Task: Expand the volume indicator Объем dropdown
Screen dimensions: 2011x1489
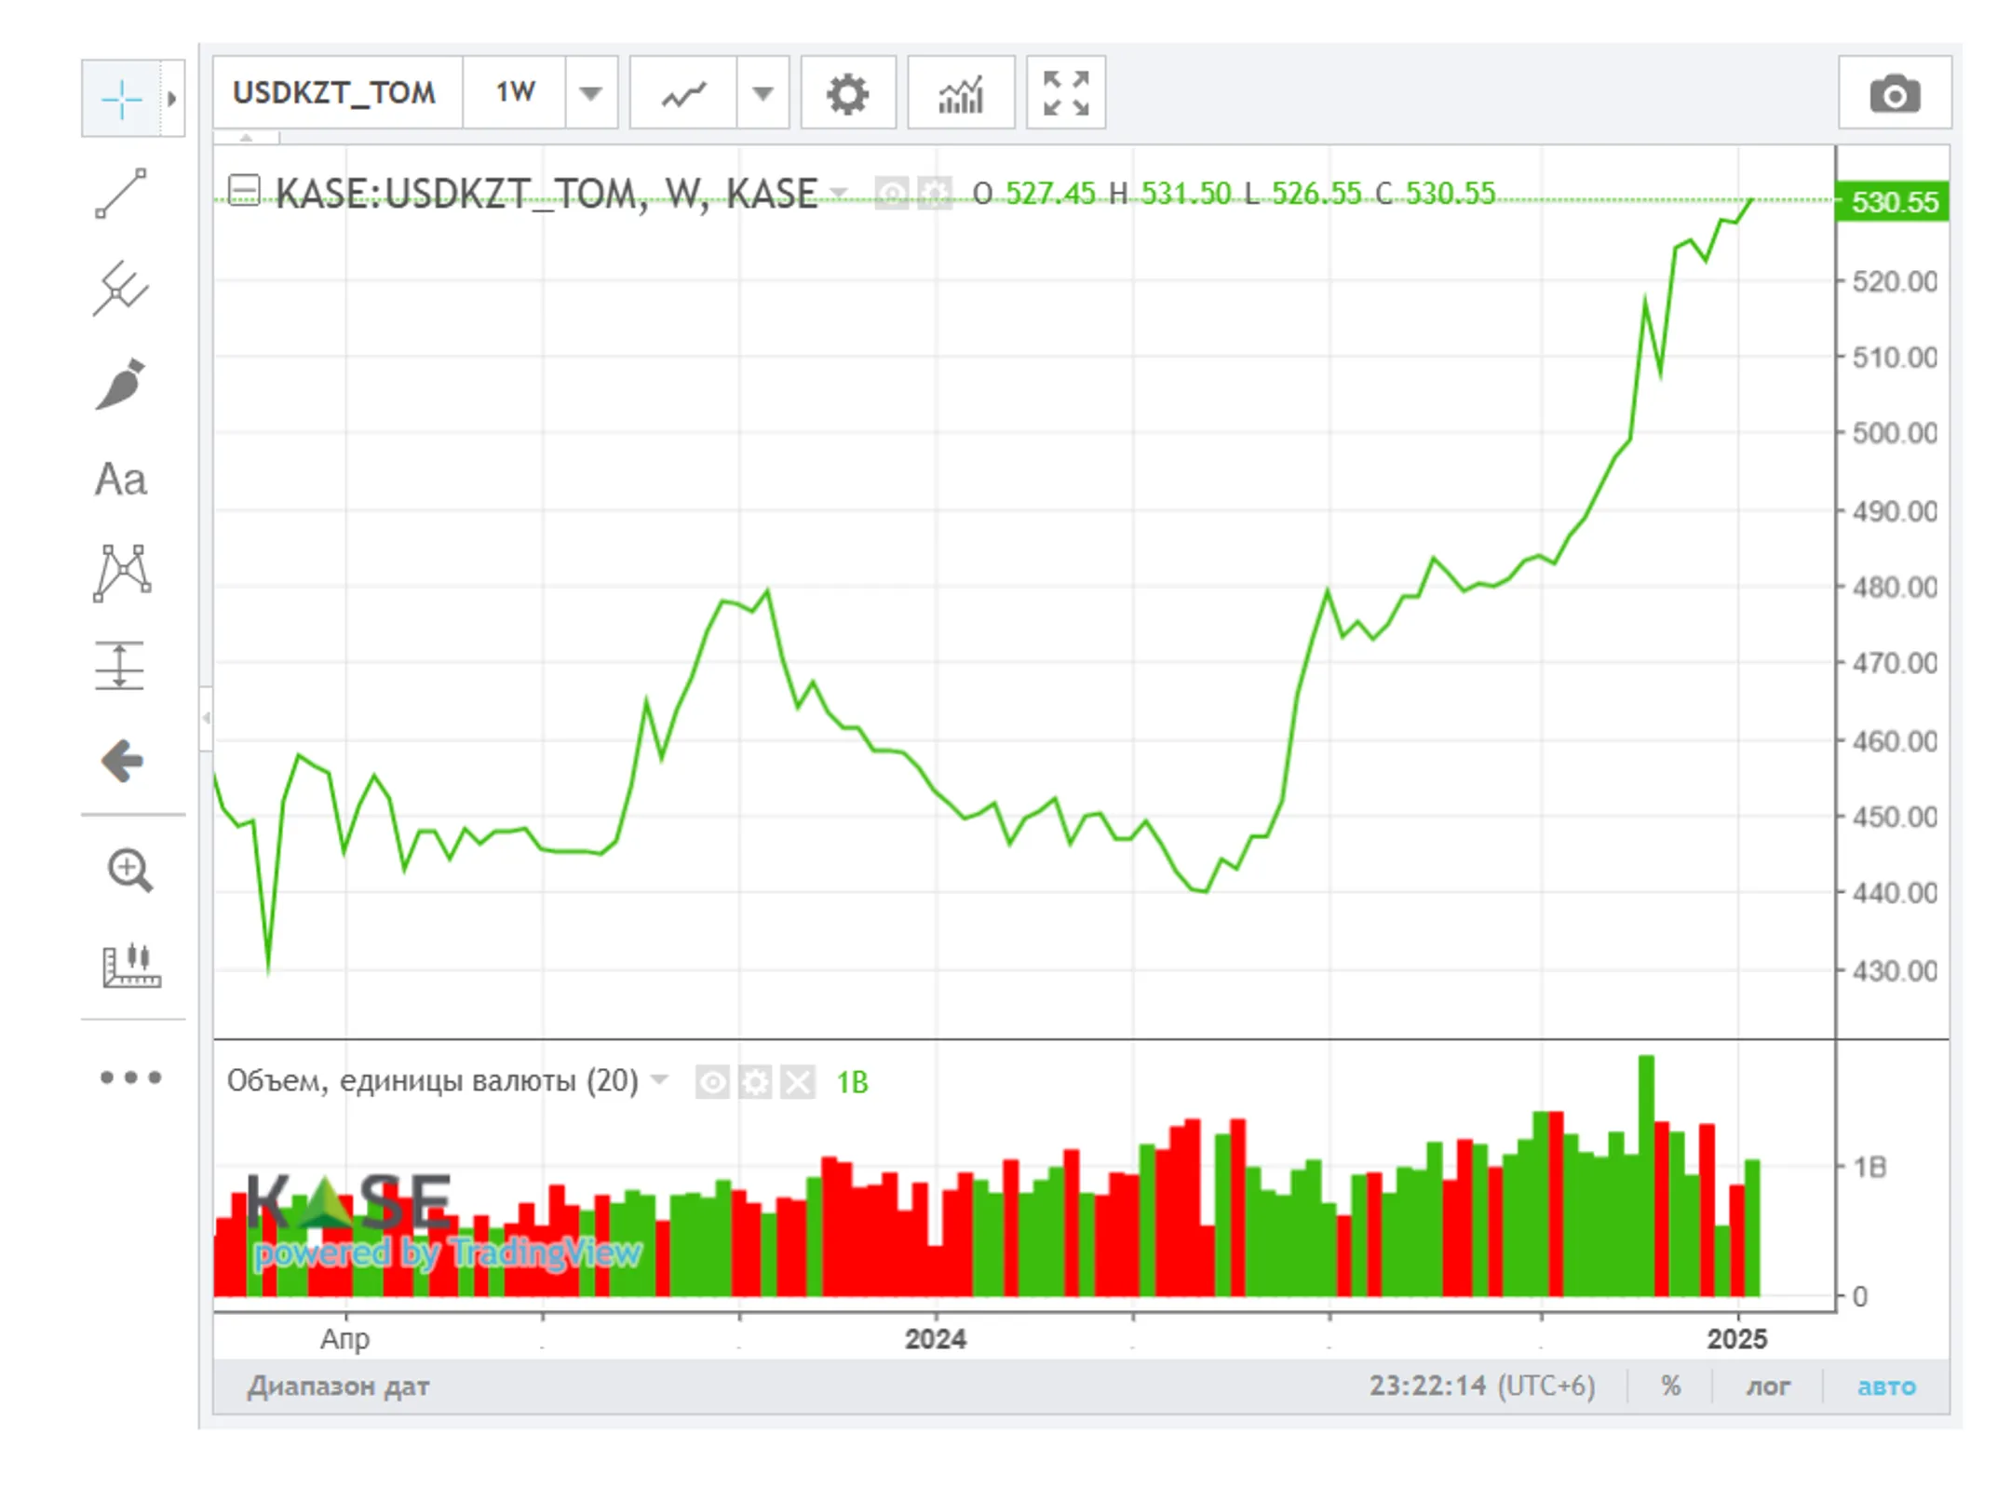Action: click(660, 1079)
